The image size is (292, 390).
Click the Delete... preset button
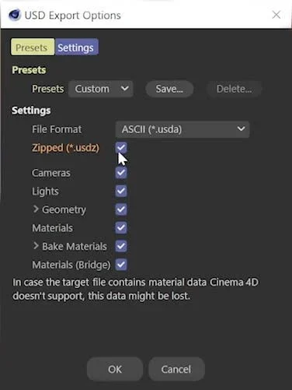click(234, 89)
